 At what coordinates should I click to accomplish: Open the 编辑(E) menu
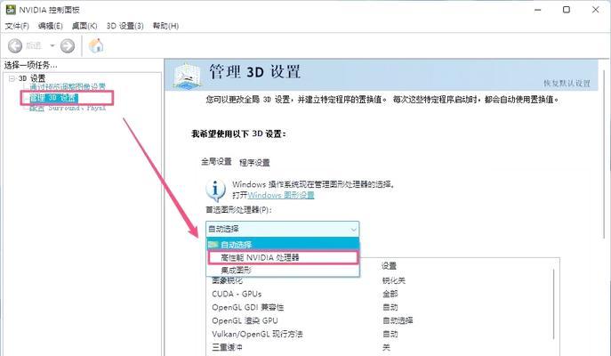pyautogui.click(x=51, y=26)
